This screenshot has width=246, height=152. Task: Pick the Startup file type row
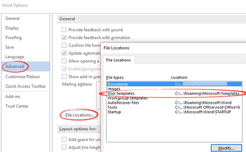click(114, 112)
